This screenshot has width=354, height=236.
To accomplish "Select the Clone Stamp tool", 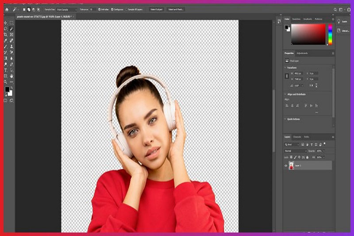I will 12,46.
